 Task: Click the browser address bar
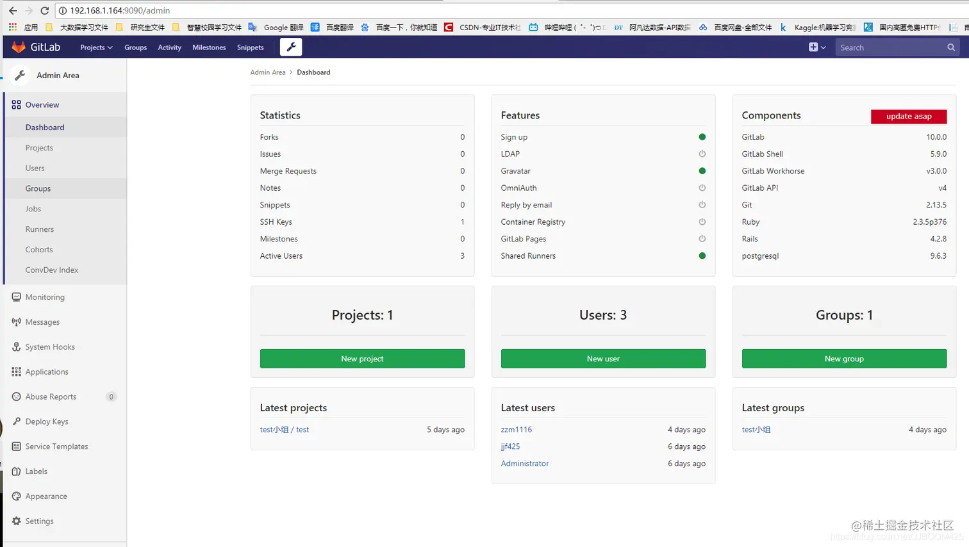(x=513, y=10)
